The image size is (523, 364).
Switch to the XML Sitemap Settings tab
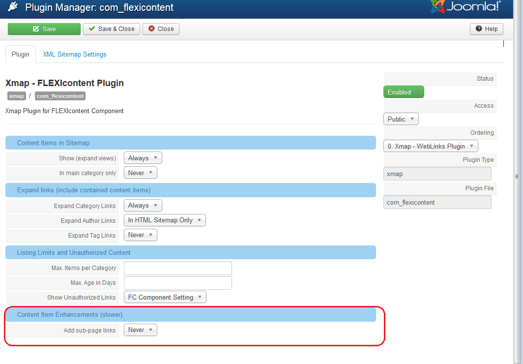pyautogui.click(x=75, y=55)
